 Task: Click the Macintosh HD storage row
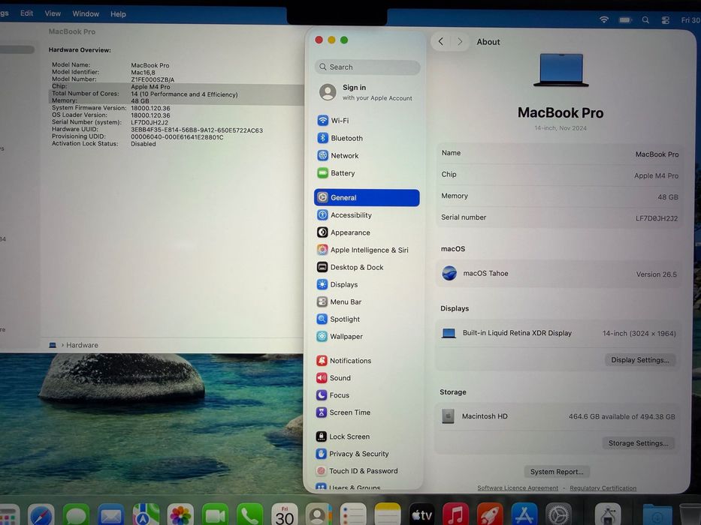pos(557,416)
